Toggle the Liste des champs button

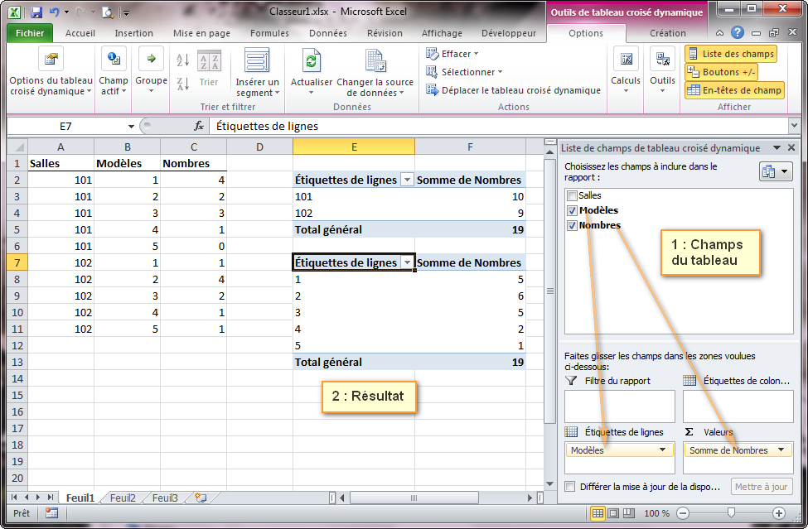730,54
